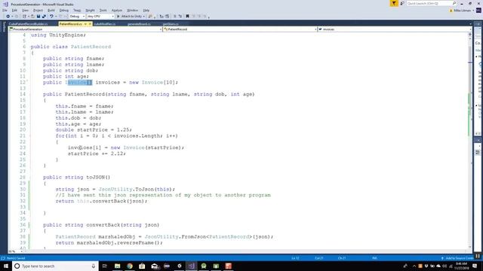
Task: Open the document tab list dropdown arrow
Action: click(470, 24)
